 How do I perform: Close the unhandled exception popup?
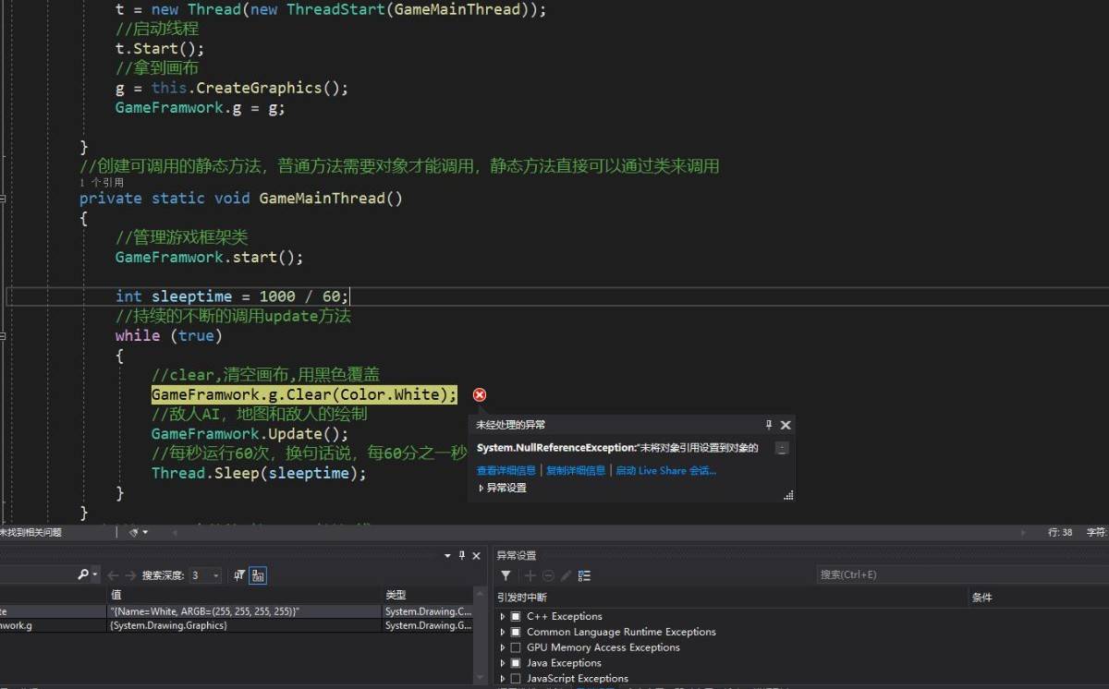coord(786,425)
